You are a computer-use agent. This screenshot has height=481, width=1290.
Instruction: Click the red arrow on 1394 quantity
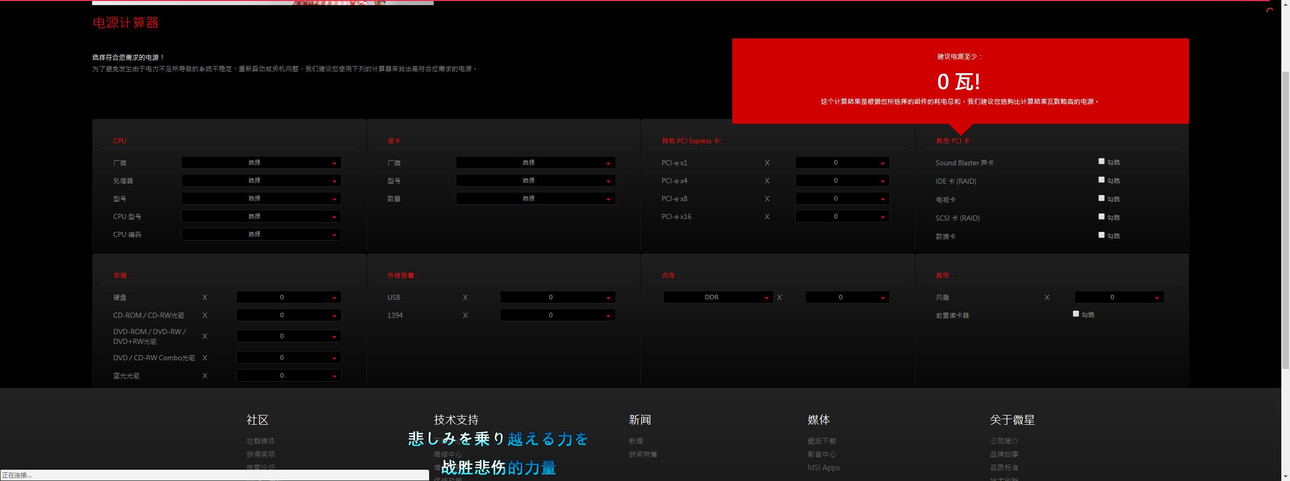tap(608, 316)
